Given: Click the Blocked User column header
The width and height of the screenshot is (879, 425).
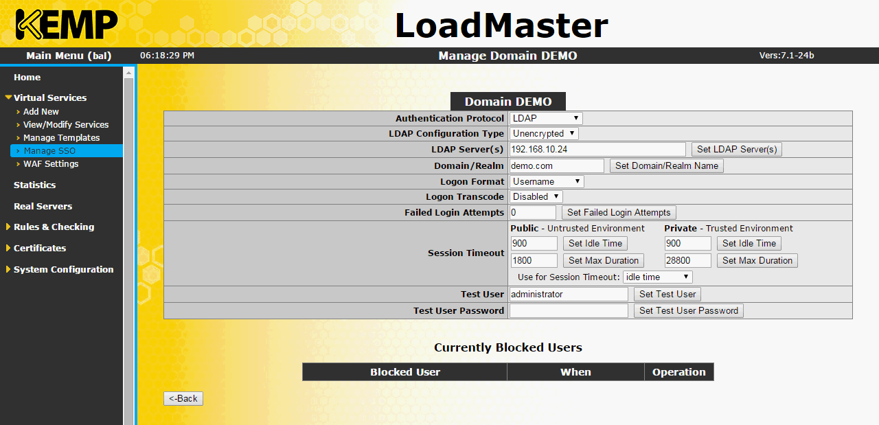Looking at the screenshot, I should [405, 371].
